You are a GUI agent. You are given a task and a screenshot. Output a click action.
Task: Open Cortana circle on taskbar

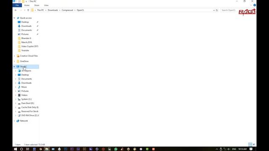pyautogui.click(x=21, y=149)
